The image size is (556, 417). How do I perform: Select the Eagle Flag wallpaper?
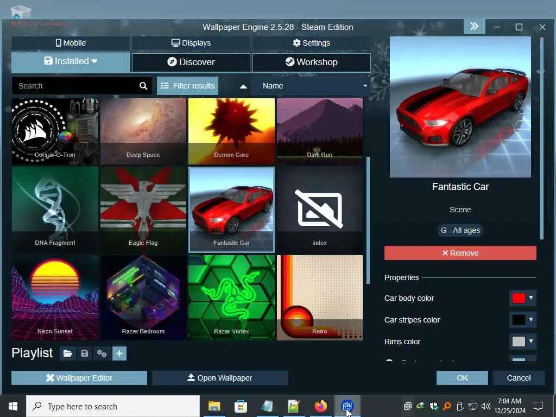143,210
